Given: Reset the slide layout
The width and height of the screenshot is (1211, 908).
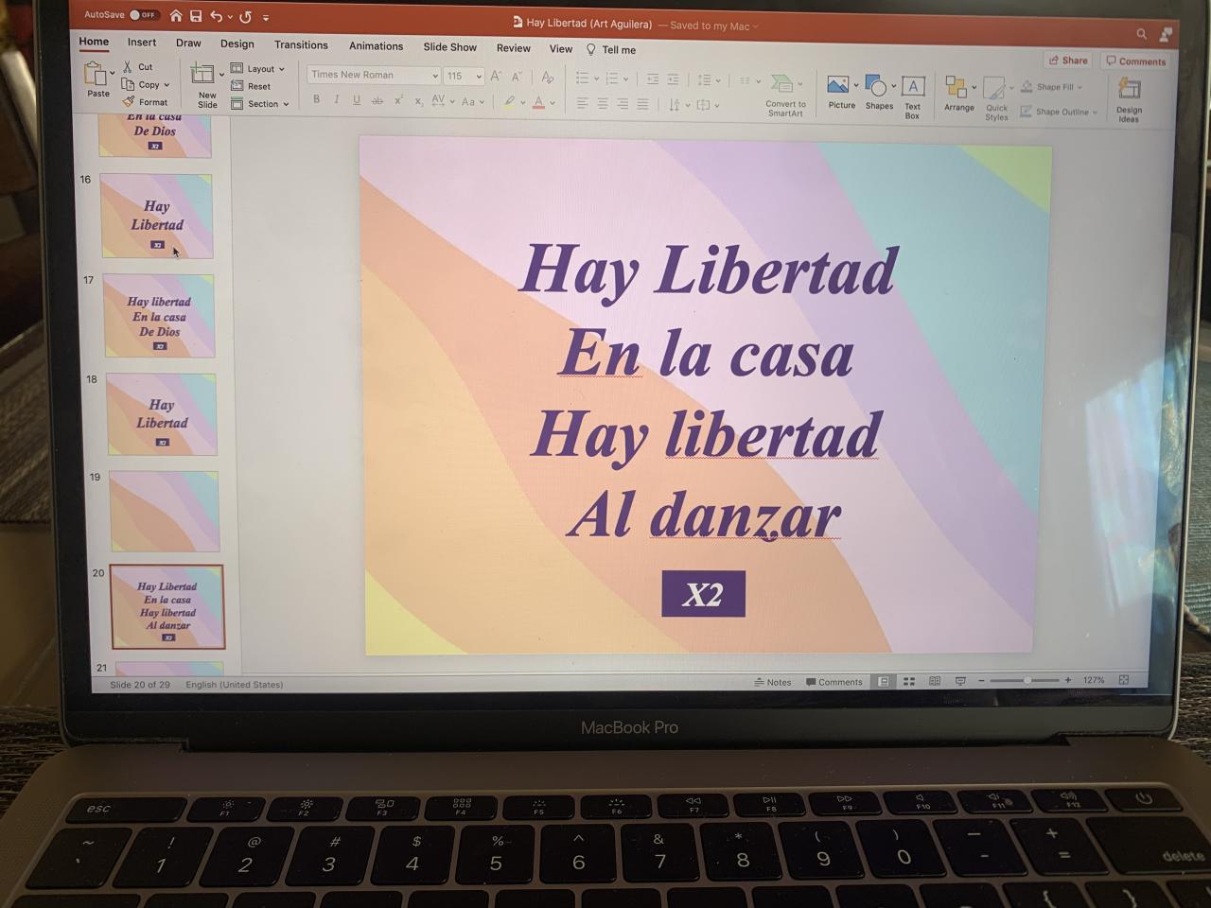Looking at the screenshot, I should click(x=252, y=86).
